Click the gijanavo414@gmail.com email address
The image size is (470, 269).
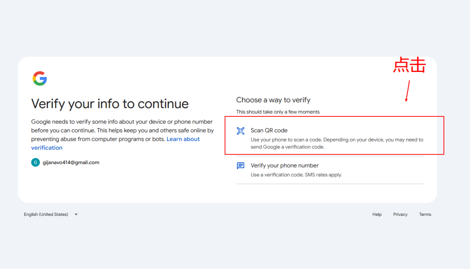point(71,163)
